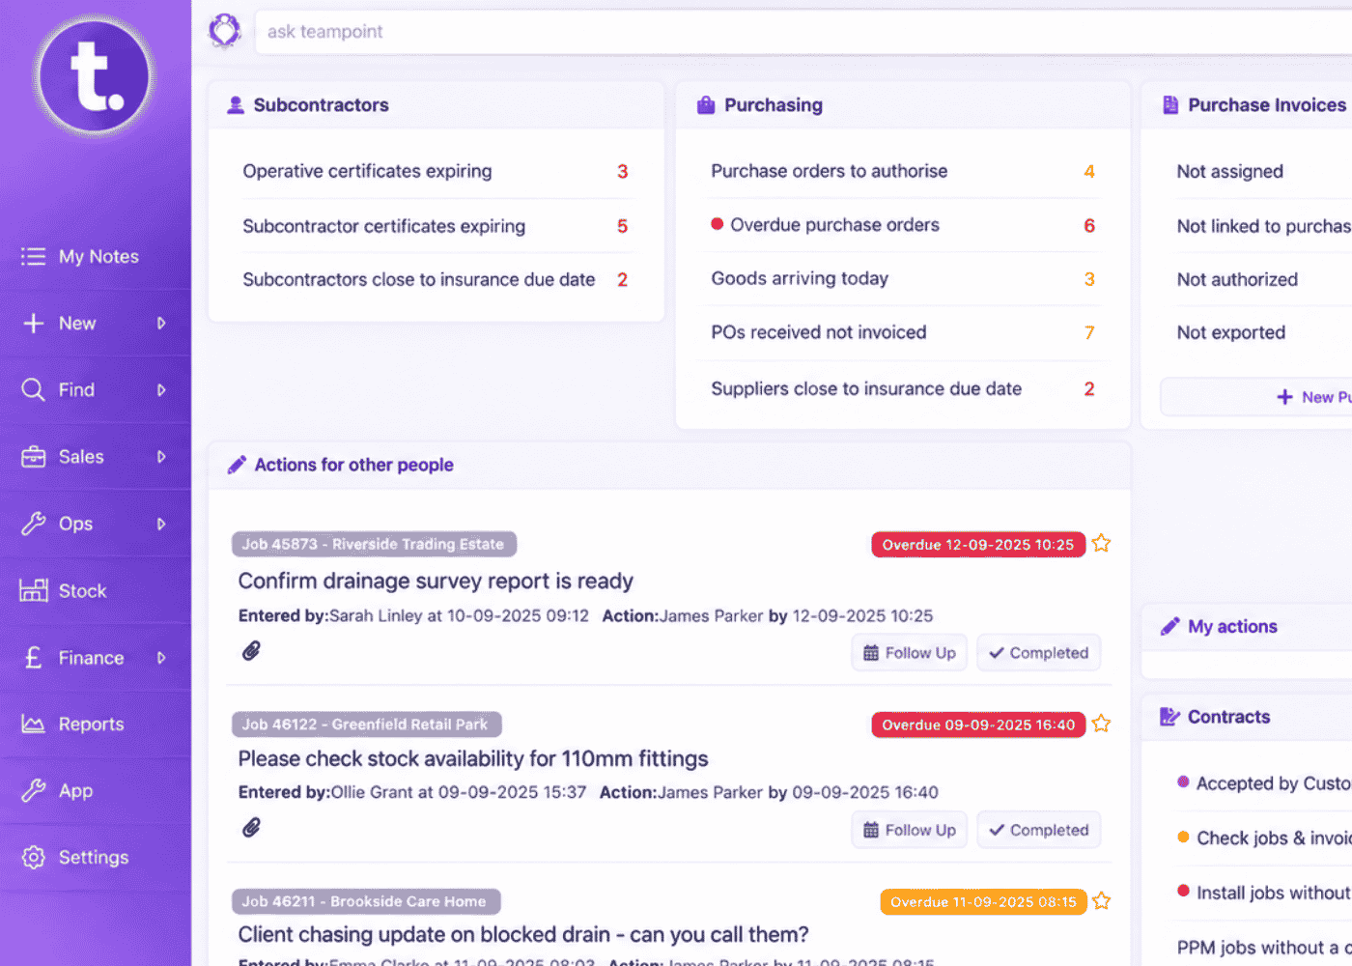Click the Purchase Invoices document icon

(1170, 105)
